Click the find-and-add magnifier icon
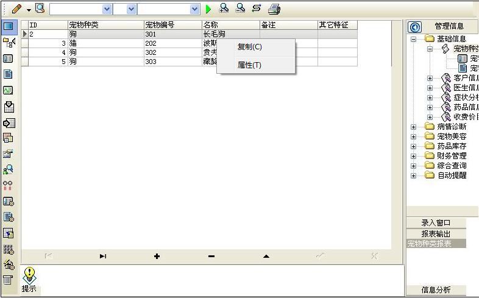 224,9
